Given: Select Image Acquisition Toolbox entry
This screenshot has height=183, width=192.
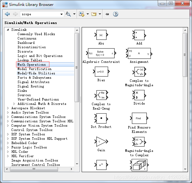Looking at the screenshot, I should (35, 160).
